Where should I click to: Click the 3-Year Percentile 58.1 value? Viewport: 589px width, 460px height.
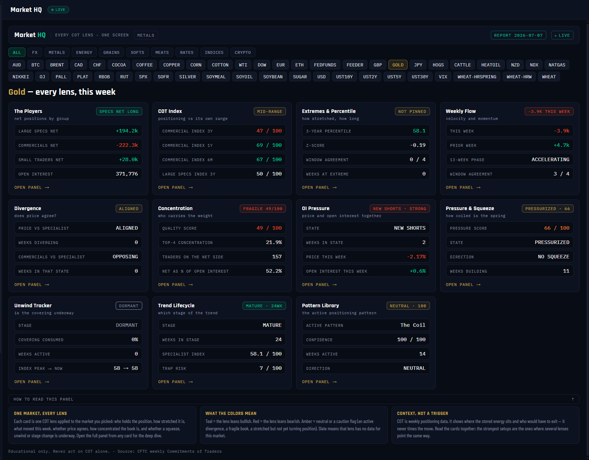419,131
